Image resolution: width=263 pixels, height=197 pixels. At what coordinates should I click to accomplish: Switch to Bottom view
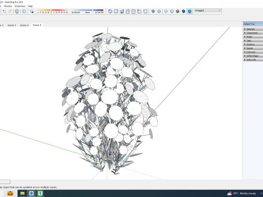click(145, 11)
